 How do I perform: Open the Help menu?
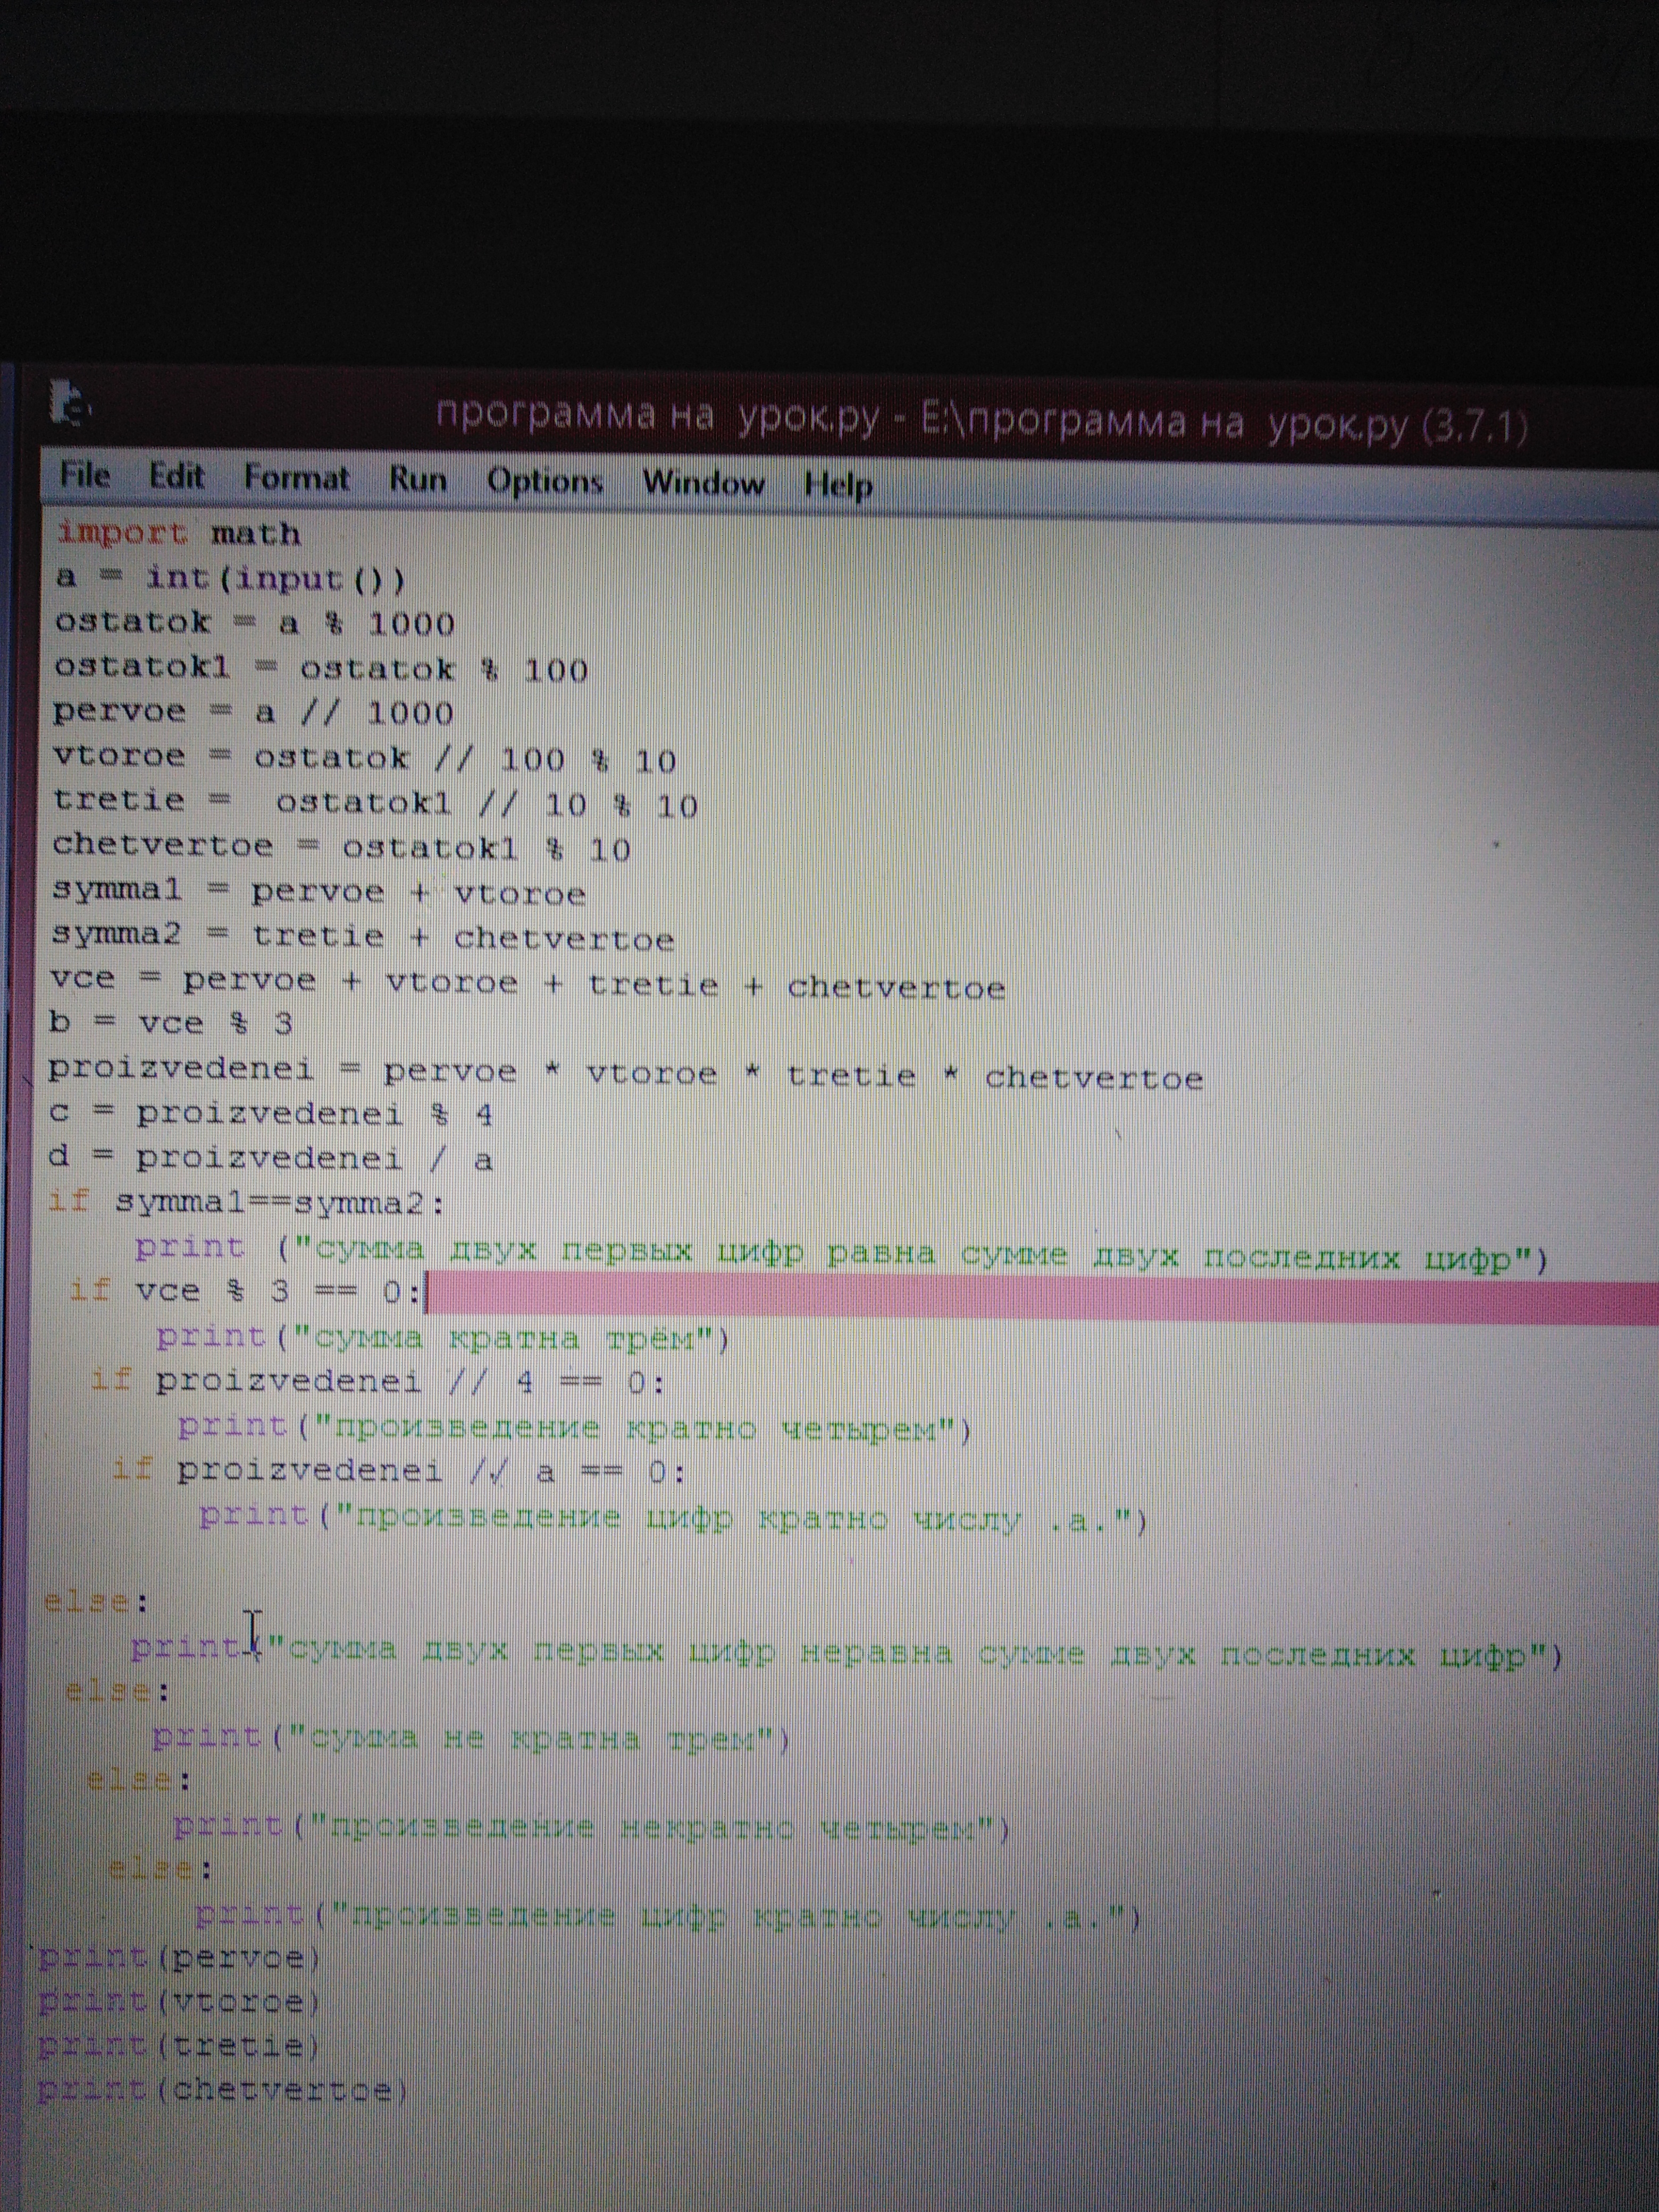point(838,486)
